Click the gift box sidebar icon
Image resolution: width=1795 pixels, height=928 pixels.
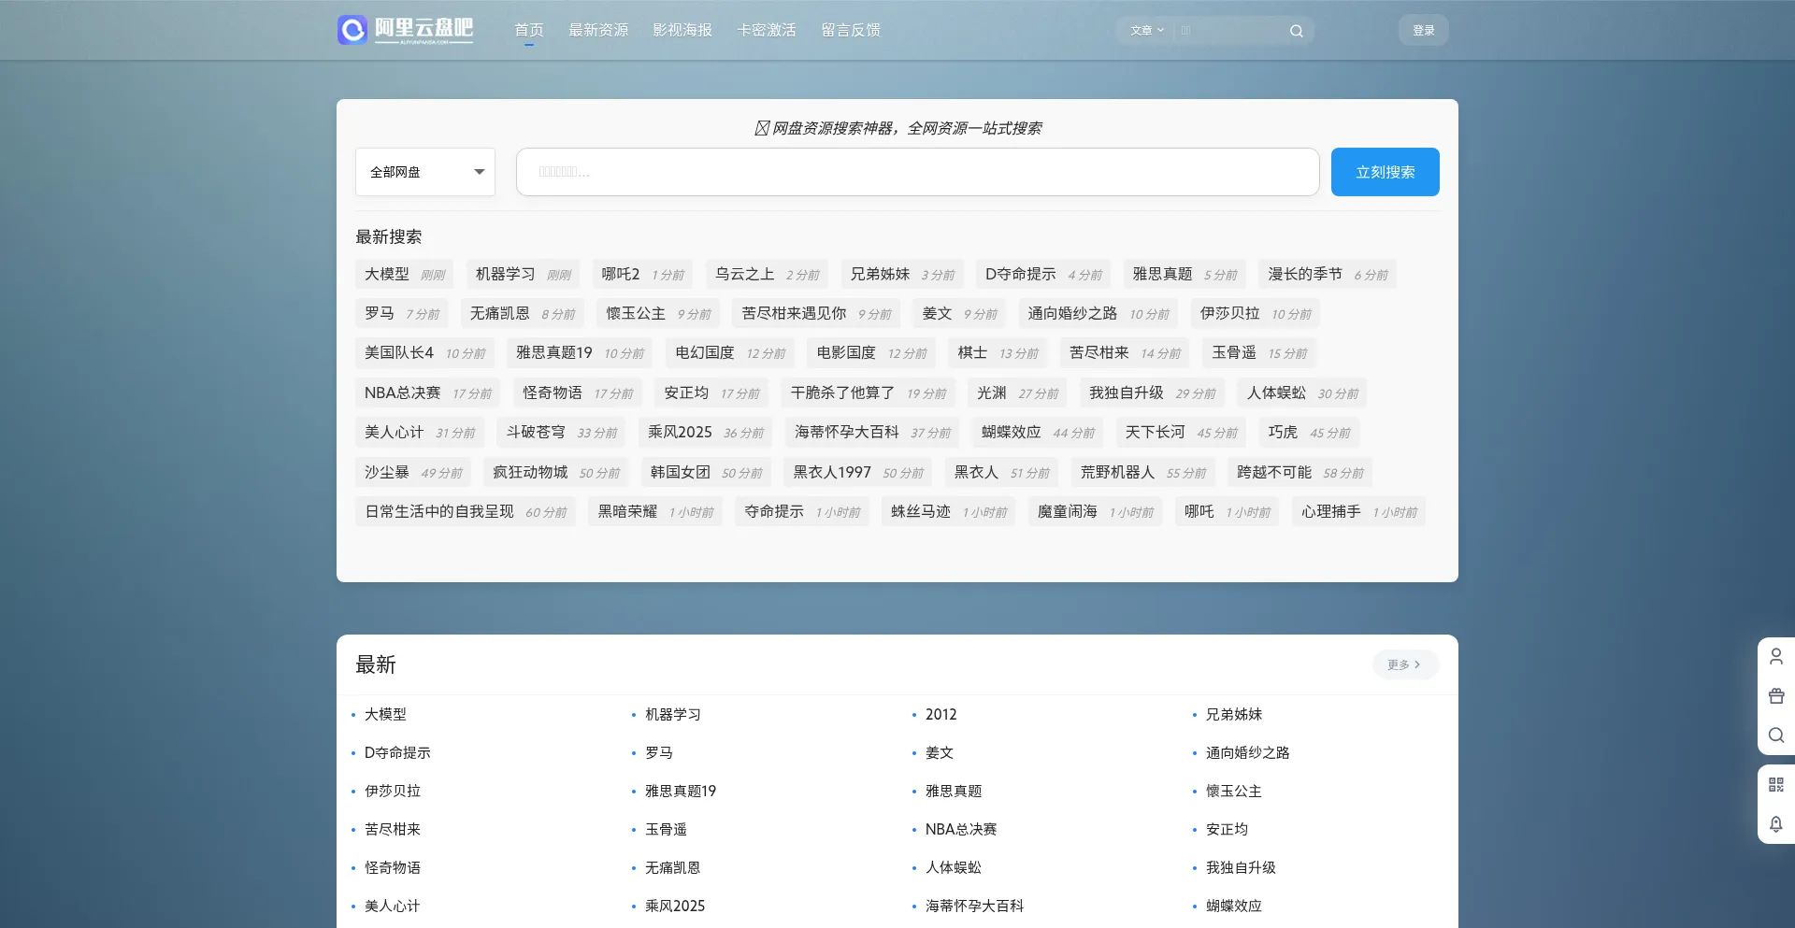tap(1776, 696)
